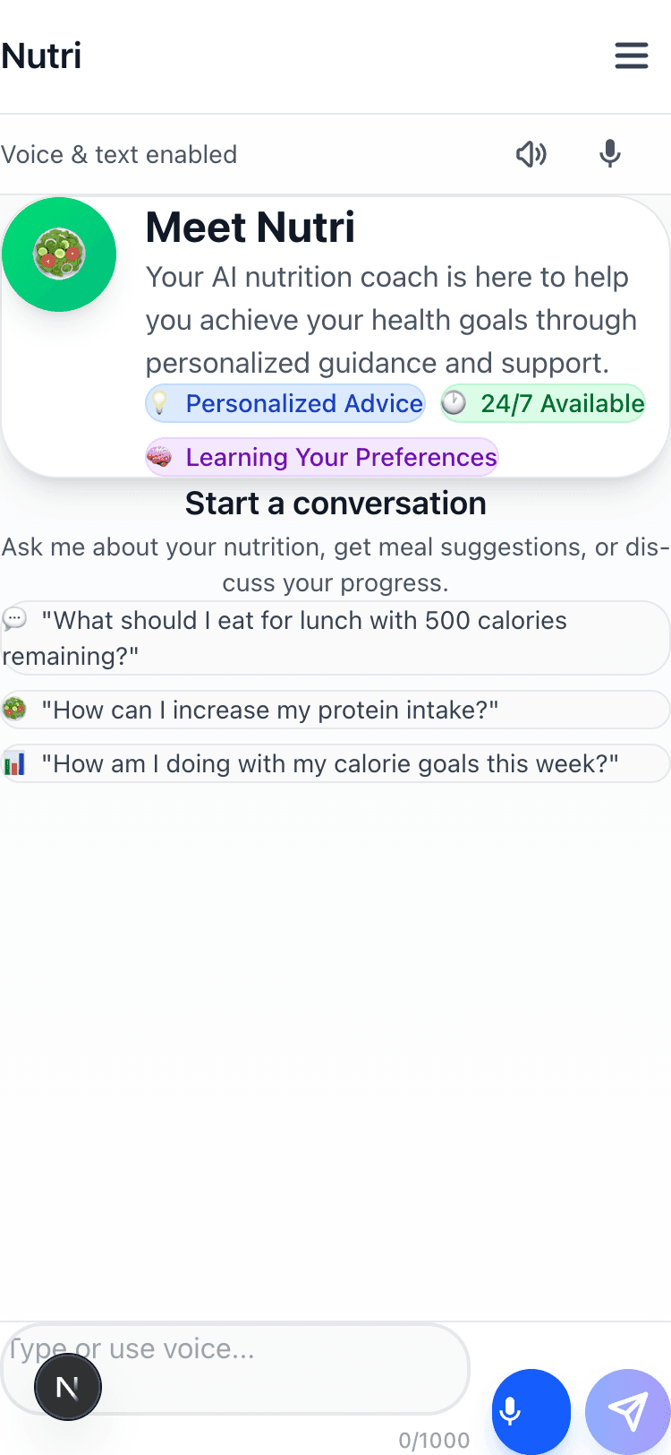This screenshot has height=1455, width=671.
Task: Click the salad icon beside the protein question
Action: coord(16,709)
